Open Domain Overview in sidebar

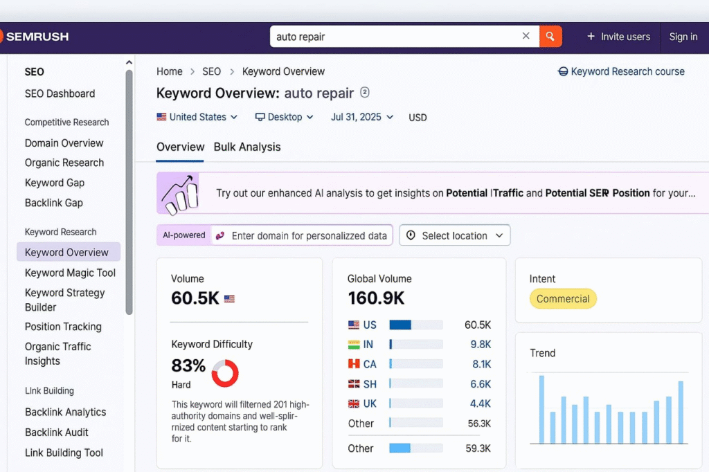64,143
